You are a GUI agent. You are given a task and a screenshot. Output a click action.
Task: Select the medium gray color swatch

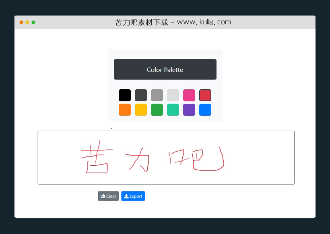[157, 95]
